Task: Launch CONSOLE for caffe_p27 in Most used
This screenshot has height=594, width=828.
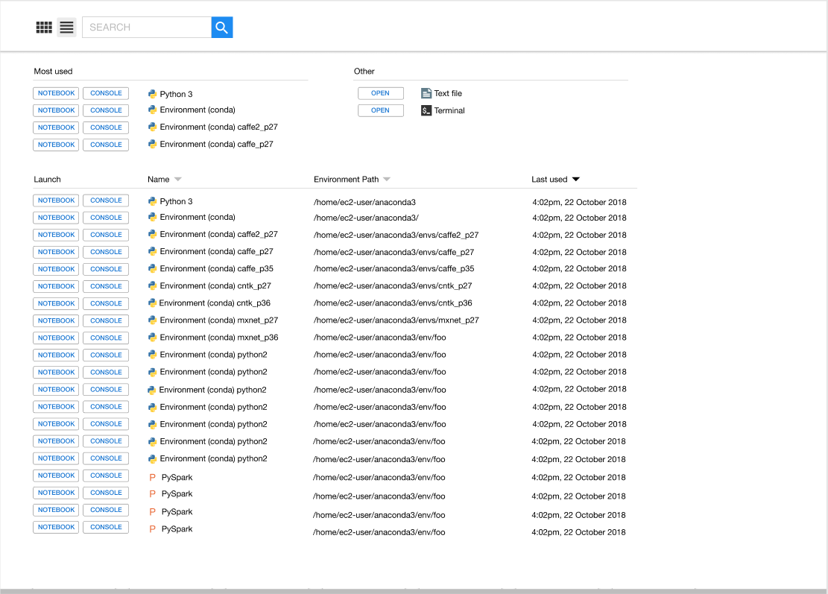Action: pos(106,145)
